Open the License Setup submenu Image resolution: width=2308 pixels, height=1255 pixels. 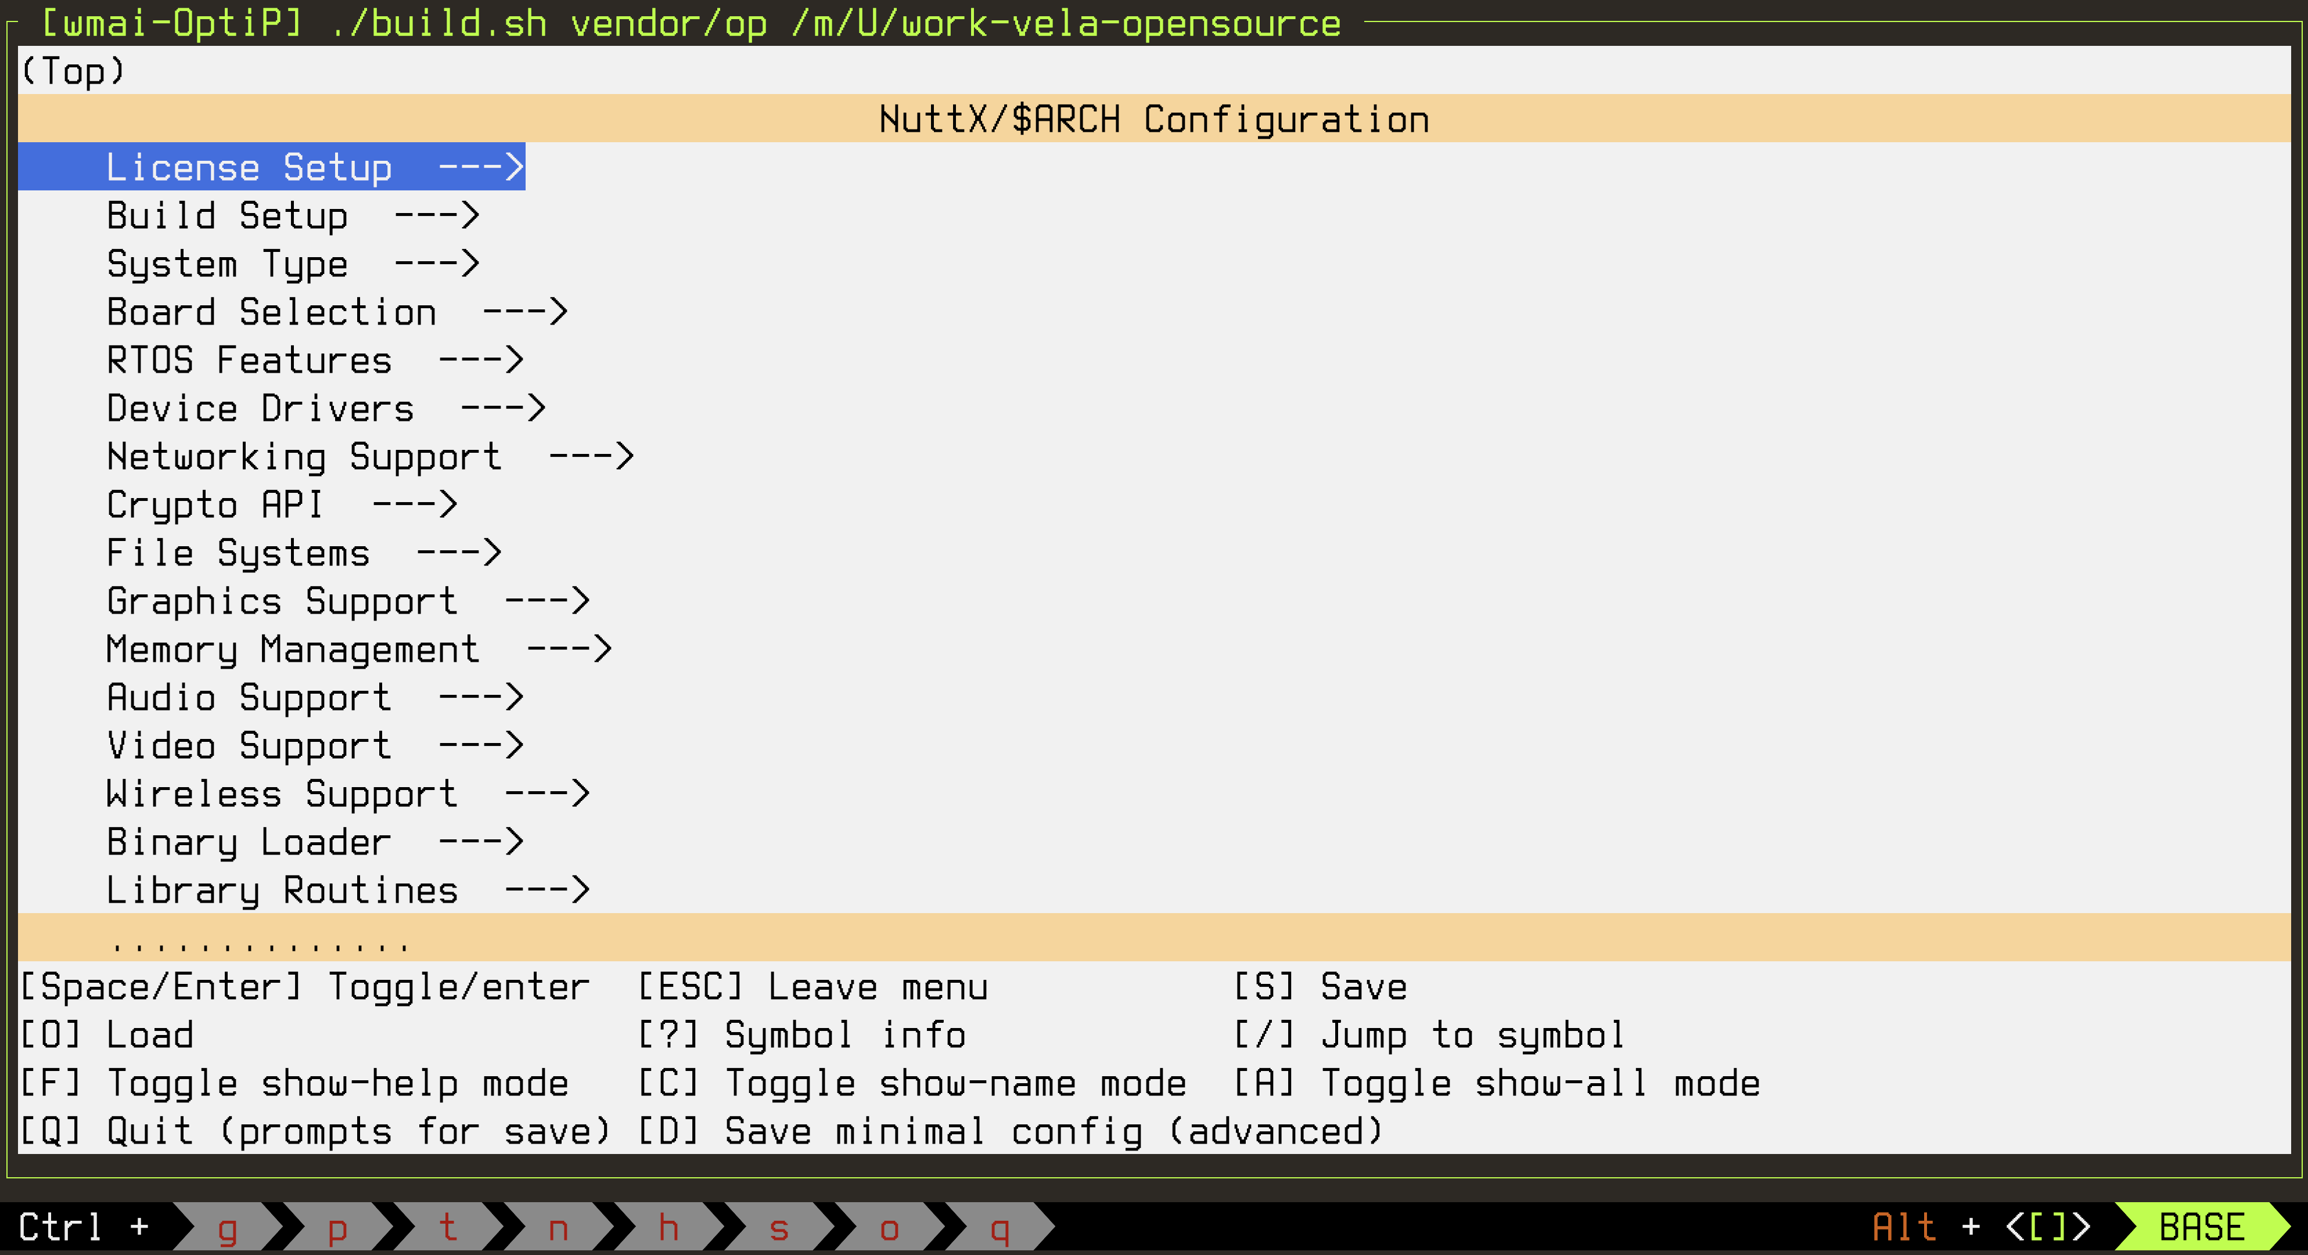[271, 167]
